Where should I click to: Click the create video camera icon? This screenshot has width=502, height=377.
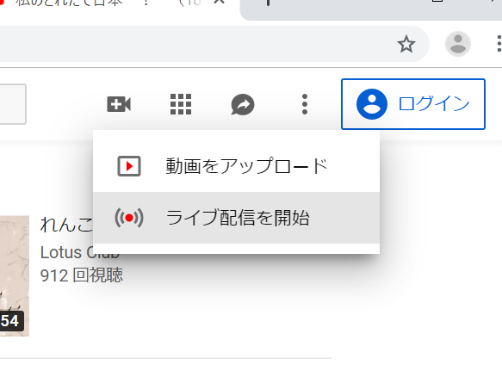(x=119, y=104)
